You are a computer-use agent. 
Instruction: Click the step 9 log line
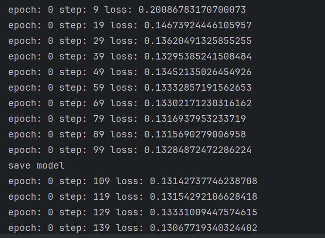point(127,10)
